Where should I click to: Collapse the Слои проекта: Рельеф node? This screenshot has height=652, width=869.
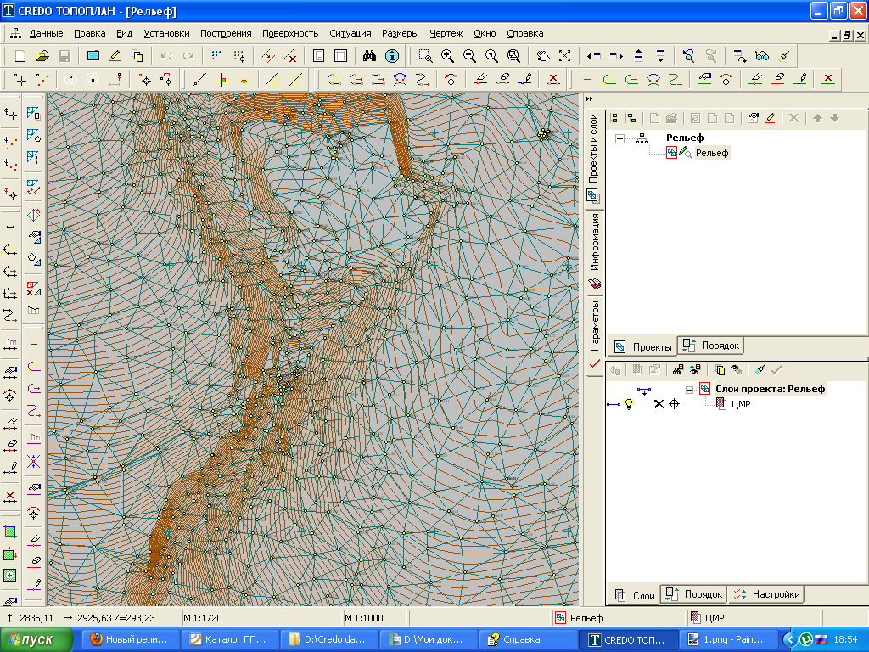click(x=689, y=389)
